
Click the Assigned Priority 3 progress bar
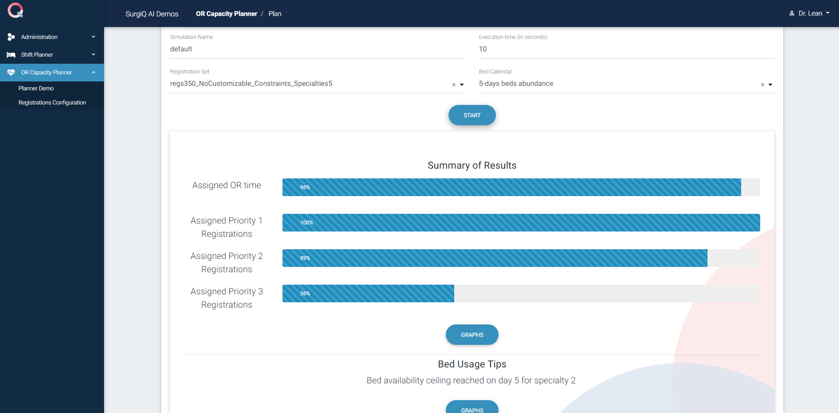[x=521, y=293]
